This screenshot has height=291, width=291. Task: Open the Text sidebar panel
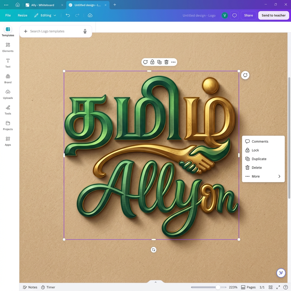8,63
